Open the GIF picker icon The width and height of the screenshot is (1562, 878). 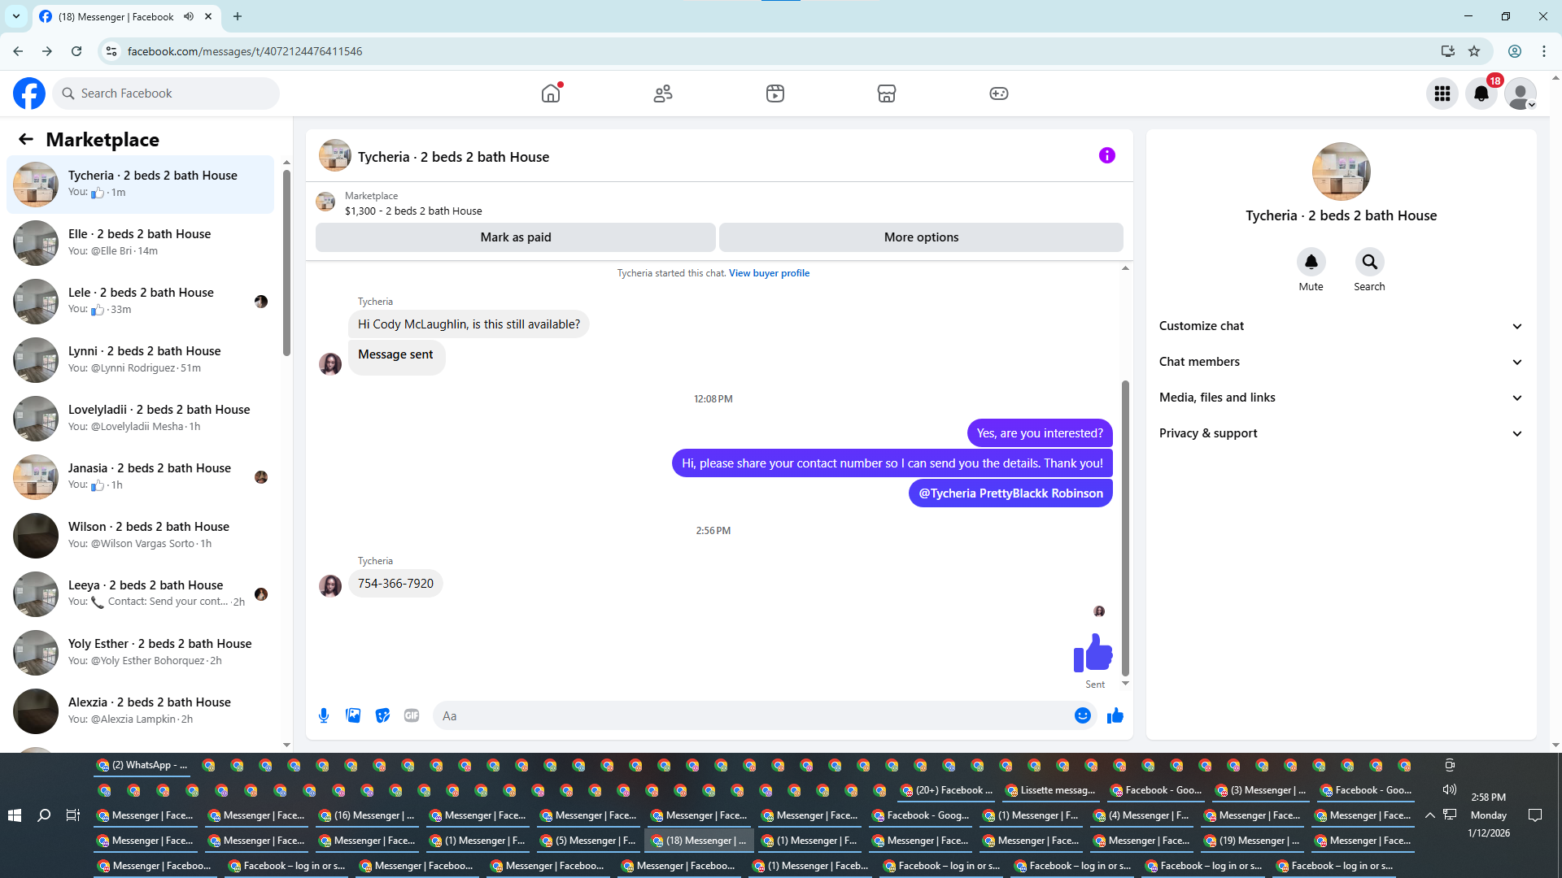pos(412,715)
